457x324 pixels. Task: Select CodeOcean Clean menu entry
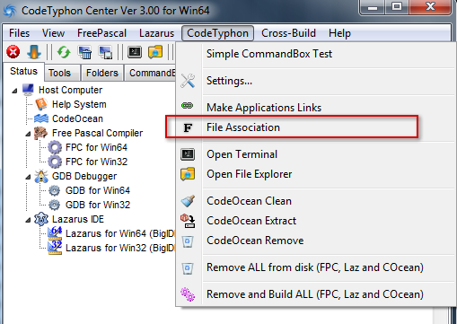tap(315, 201)
